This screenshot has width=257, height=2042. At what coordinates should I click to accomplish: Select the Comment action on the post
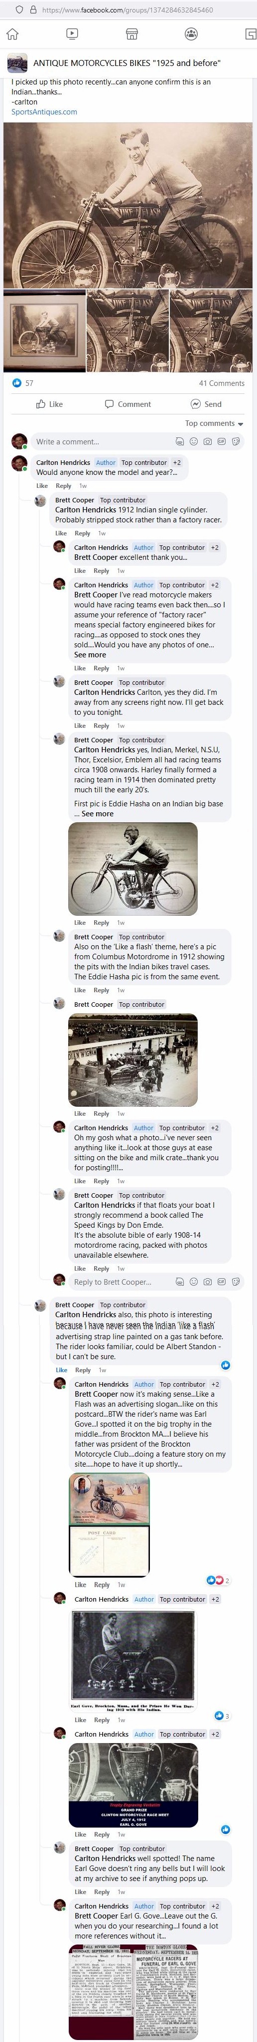coord(128,403)
